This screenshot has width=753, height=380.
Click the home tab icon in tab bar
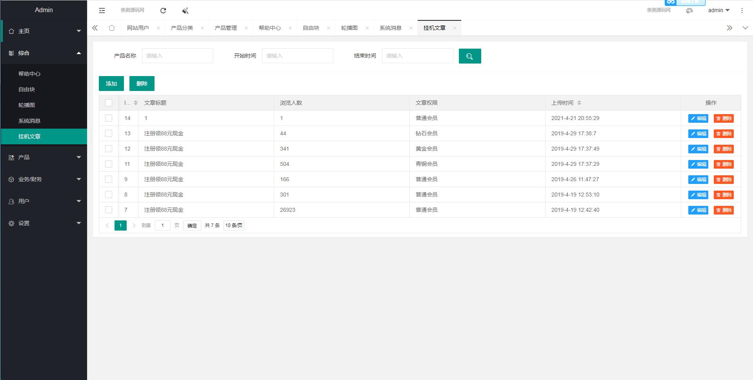pyautogui.click(x=112, y=28)
